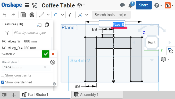Viewport: 175px width, 99px height.
Task: Click the Share button
Action: (x=144, y=5)
